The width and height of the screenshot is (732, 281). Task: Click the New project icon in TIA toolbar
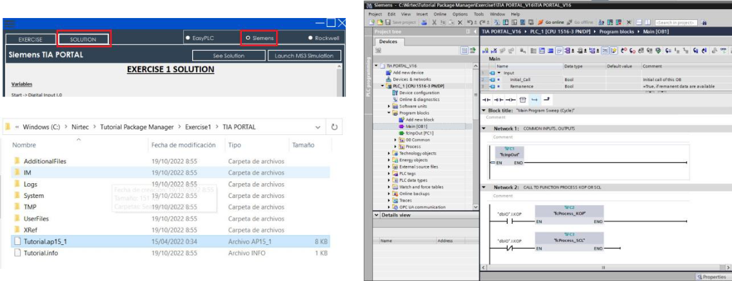[371, 23]
